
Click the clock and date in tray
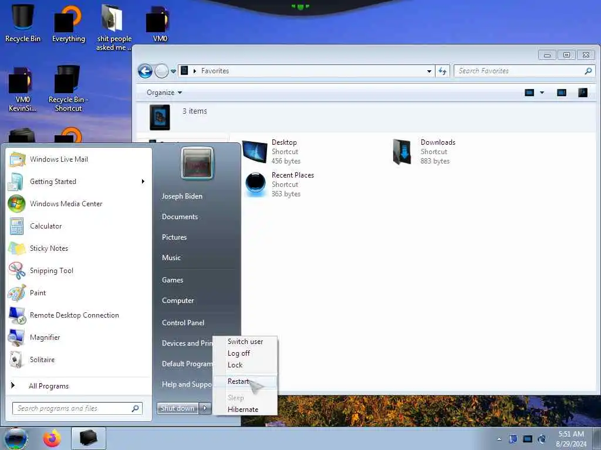tap(571, 439)
